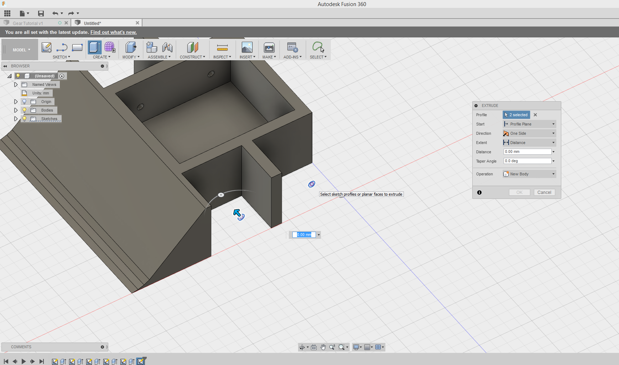Click the Distance value field in the Extrude dialog
The image size is (619, 365).
(x=526, y=151)
